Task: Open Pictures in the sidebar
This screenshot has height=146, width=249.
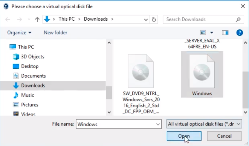Action: (x=30, y=105)
